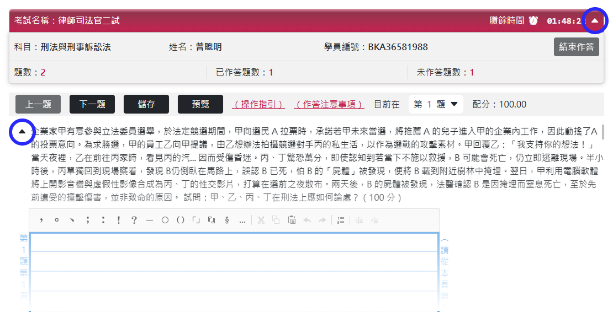613x312 pixels.
Task: Insert double corner brackets 『』
Action: pyautogui.click(x=212, y=220)
